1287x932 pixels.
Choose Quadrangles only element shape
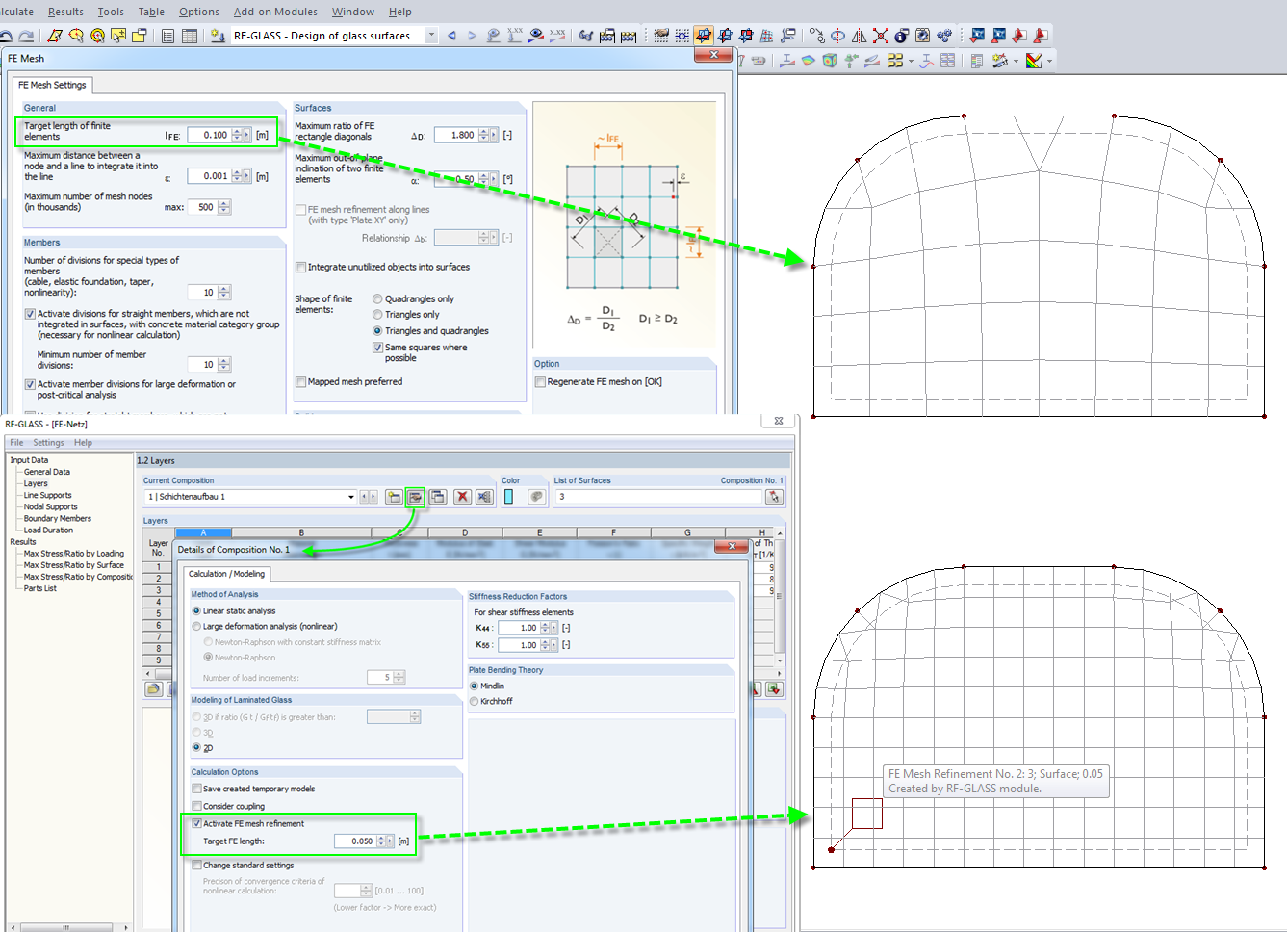[x=377, y=299]
